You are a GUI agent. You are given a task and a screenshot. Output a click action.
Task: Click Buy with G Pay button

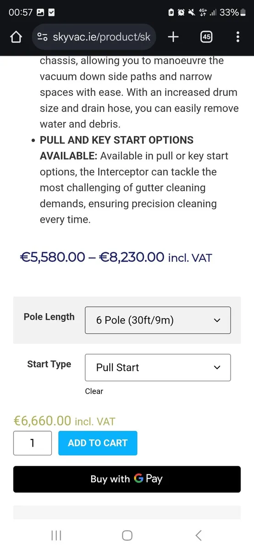pyautogui.click(x=127, y=479)
